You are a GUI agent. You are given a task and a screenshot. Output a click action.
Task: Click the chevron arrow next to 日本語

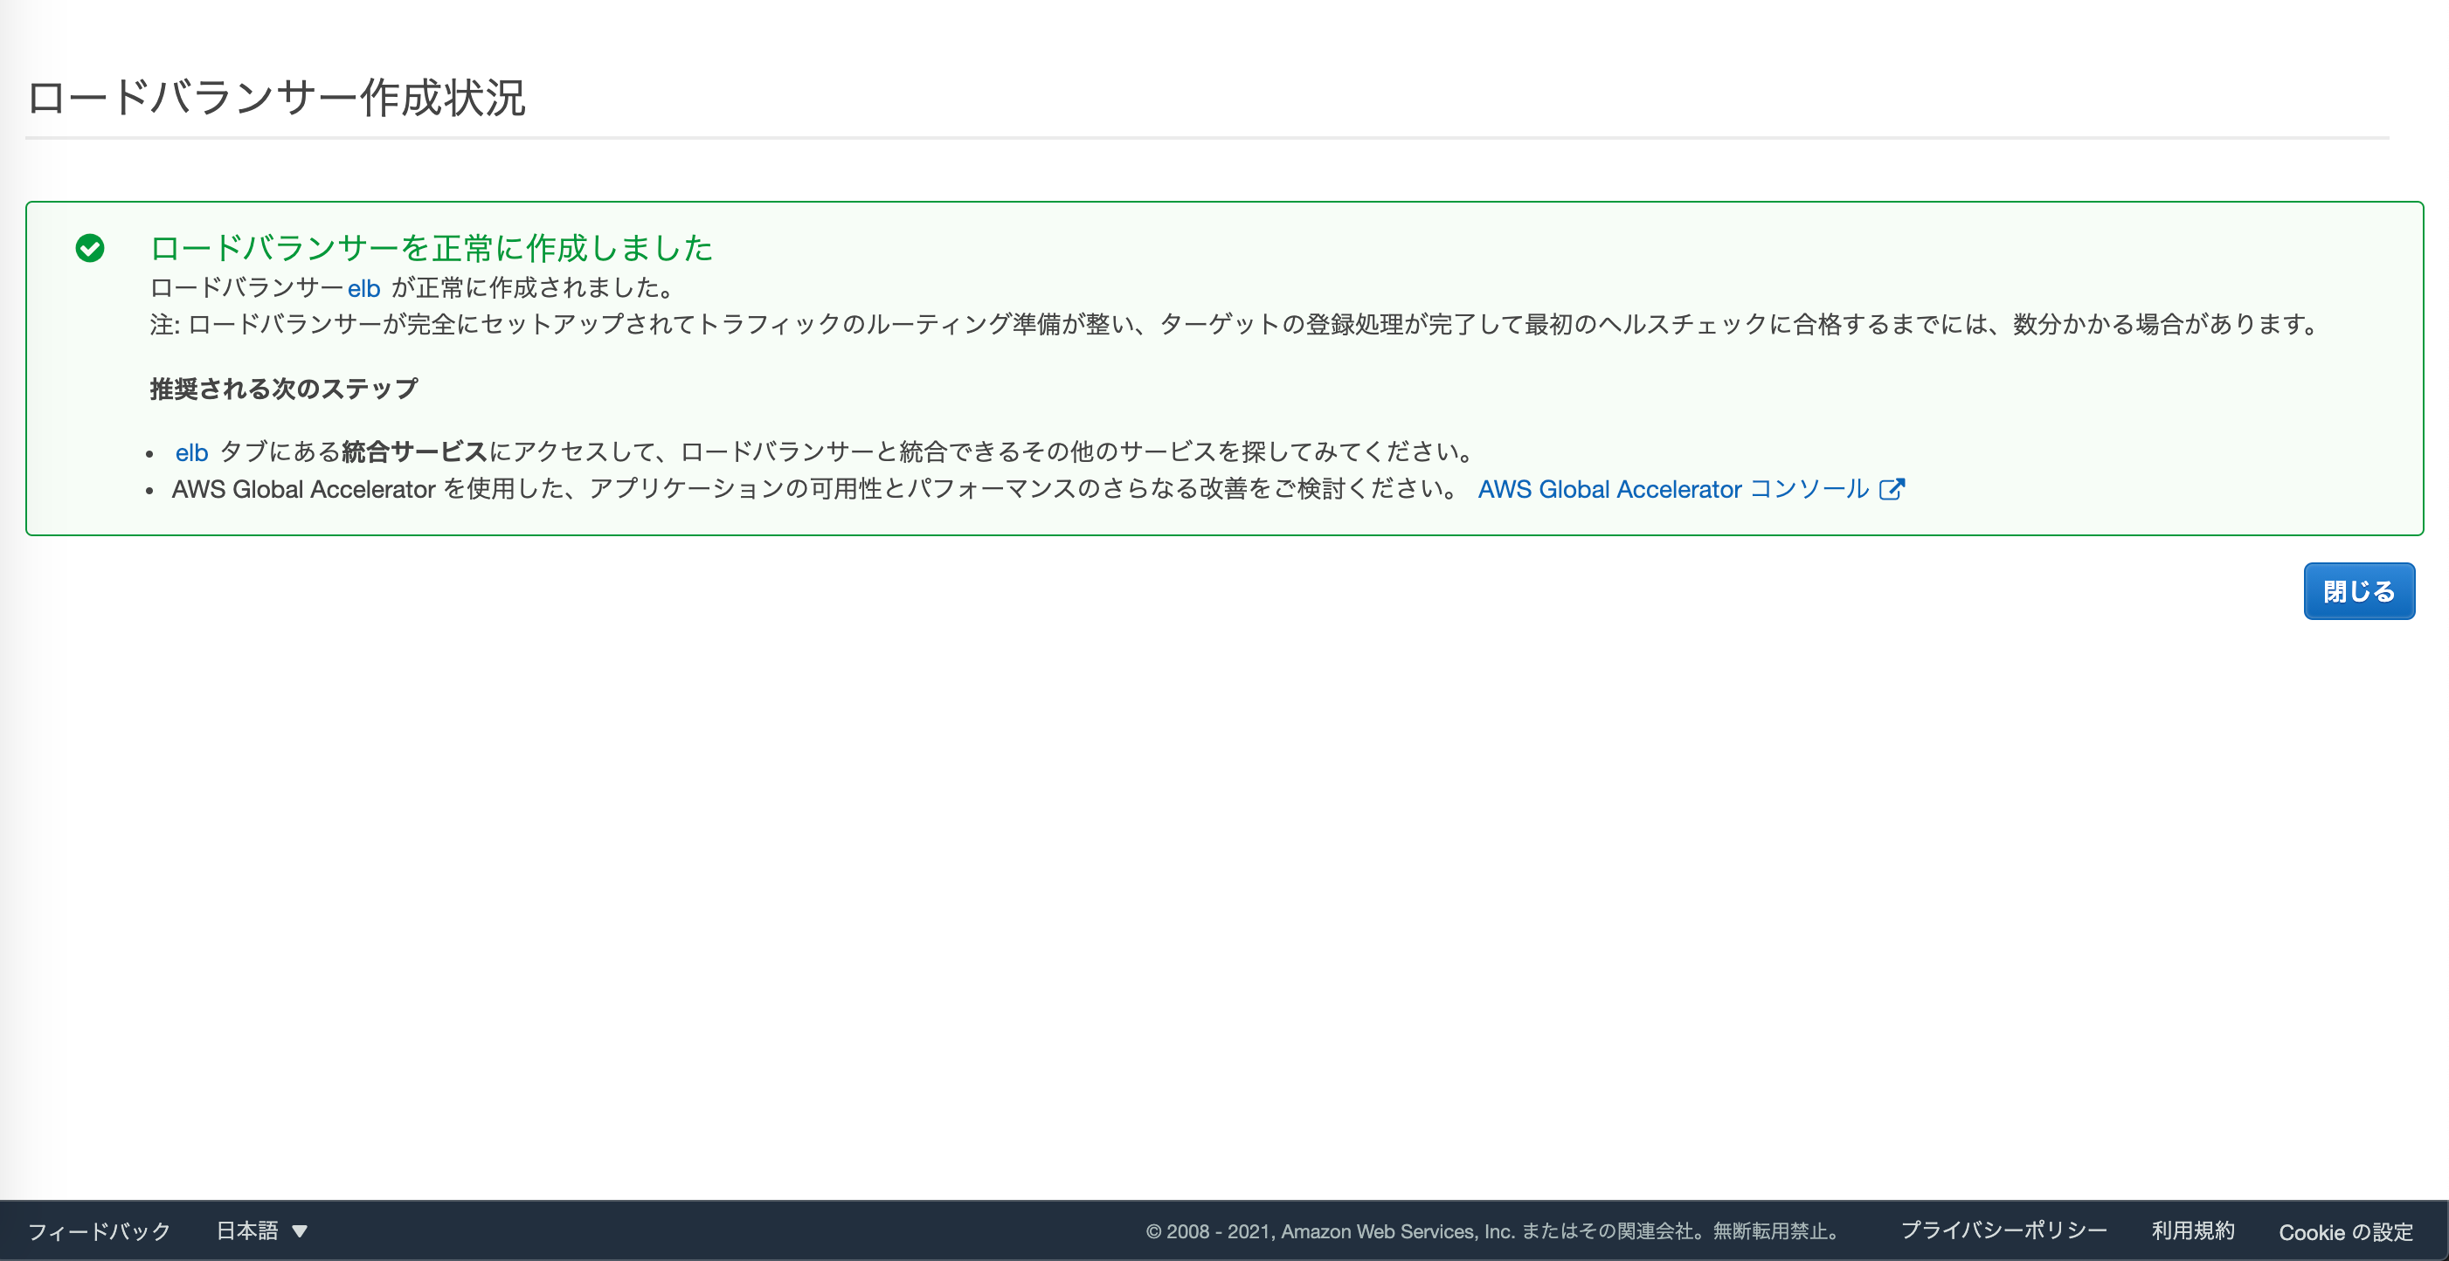(x=301, y=1230)
